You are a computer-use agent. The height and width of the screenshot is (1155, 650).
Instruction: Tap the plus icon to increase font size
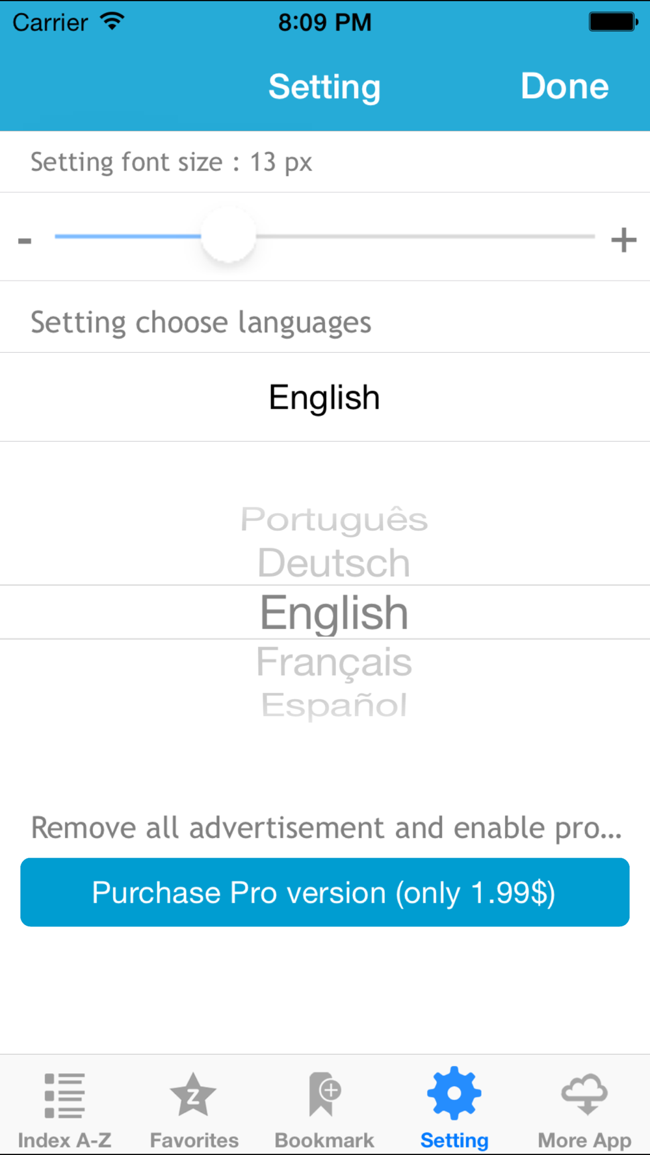pyautogui.click(x=623, y=240)
